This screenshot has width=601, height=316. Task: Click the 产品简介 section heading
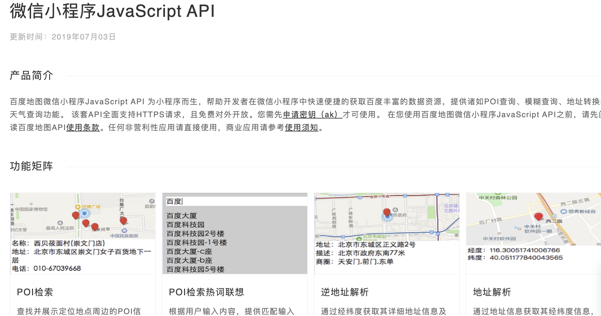[x=31, y=75]
